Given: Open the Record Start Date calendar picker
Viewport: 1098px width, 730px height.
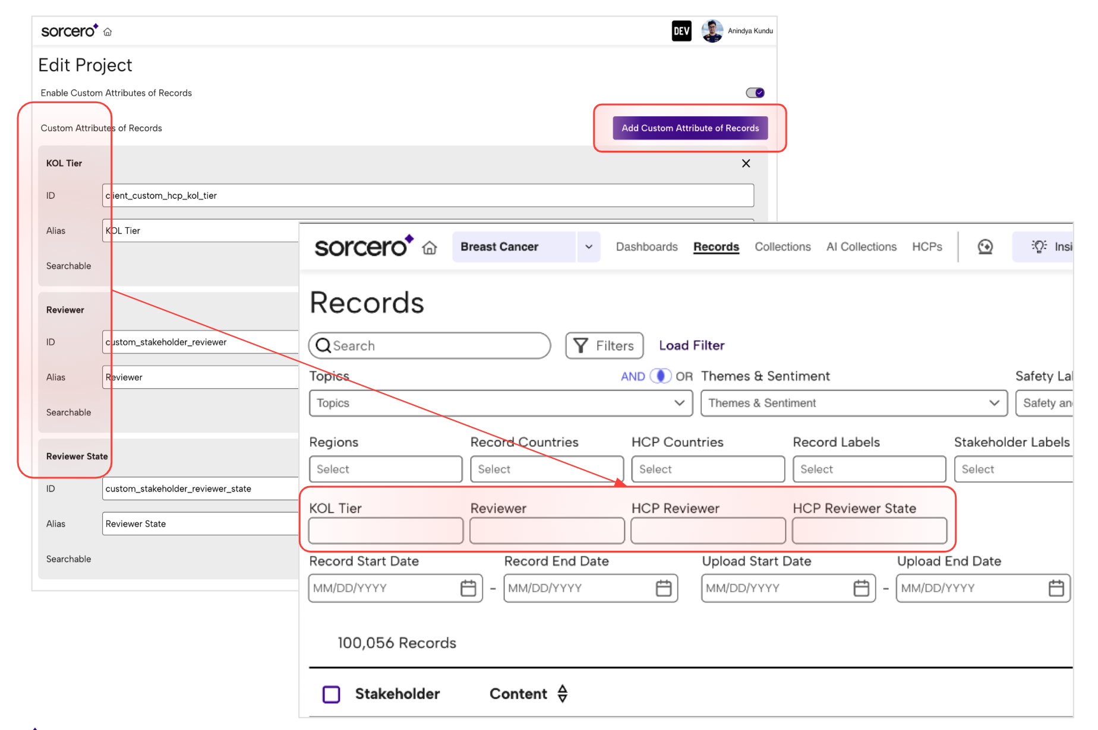Looking at the screenshot, I should [468, 588].
